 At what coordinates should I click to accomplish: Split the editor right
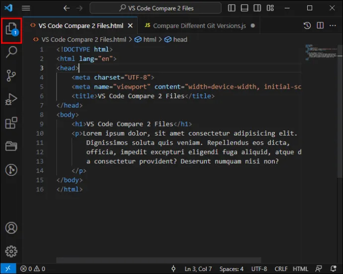click(320, 25)
